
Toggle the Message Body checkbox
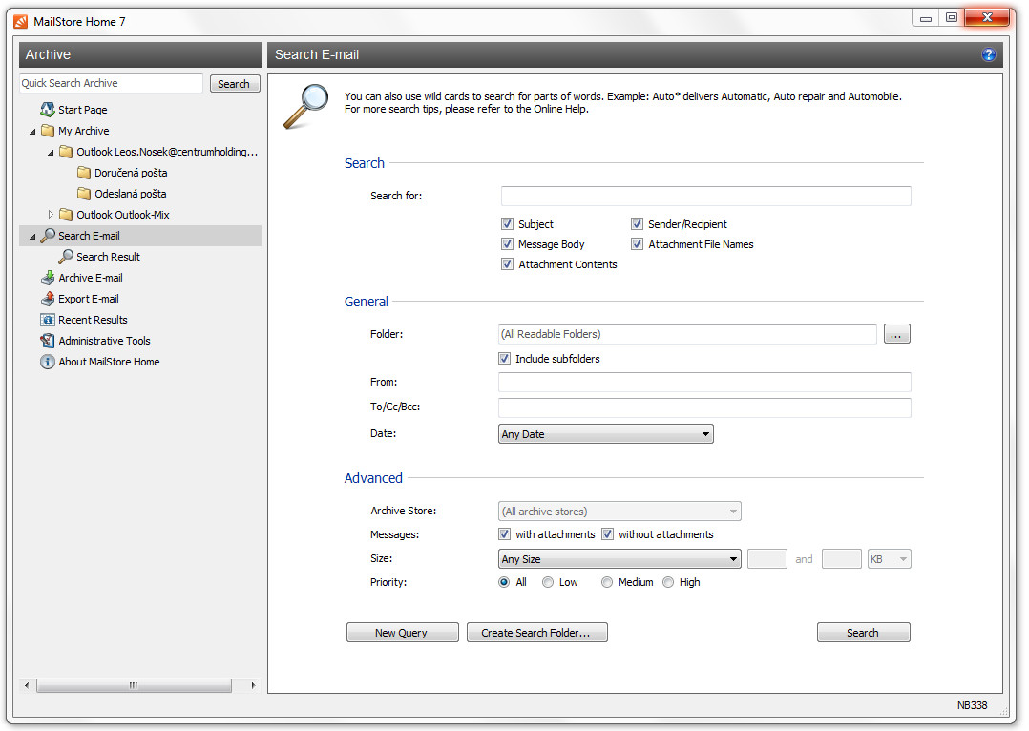pos(507,244)
